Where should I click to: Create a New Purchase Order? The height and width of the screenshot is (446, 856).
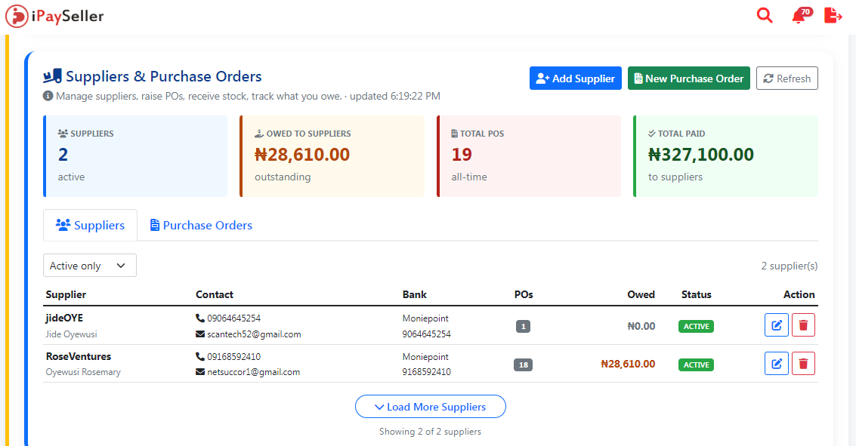coord(689,78)
